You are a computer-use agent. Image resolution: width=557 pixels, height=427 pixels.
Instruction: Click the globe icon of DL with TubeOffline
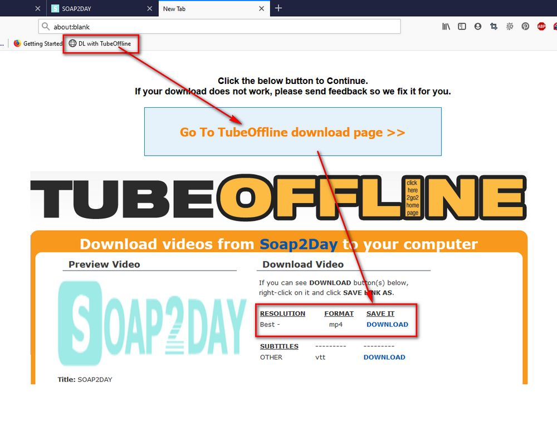pyautogui.click(x=72, y=43)
